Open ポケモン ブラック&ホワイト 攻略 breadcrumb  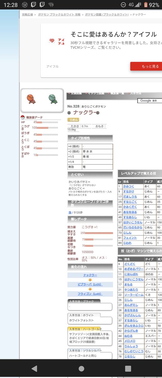point(59,14)
